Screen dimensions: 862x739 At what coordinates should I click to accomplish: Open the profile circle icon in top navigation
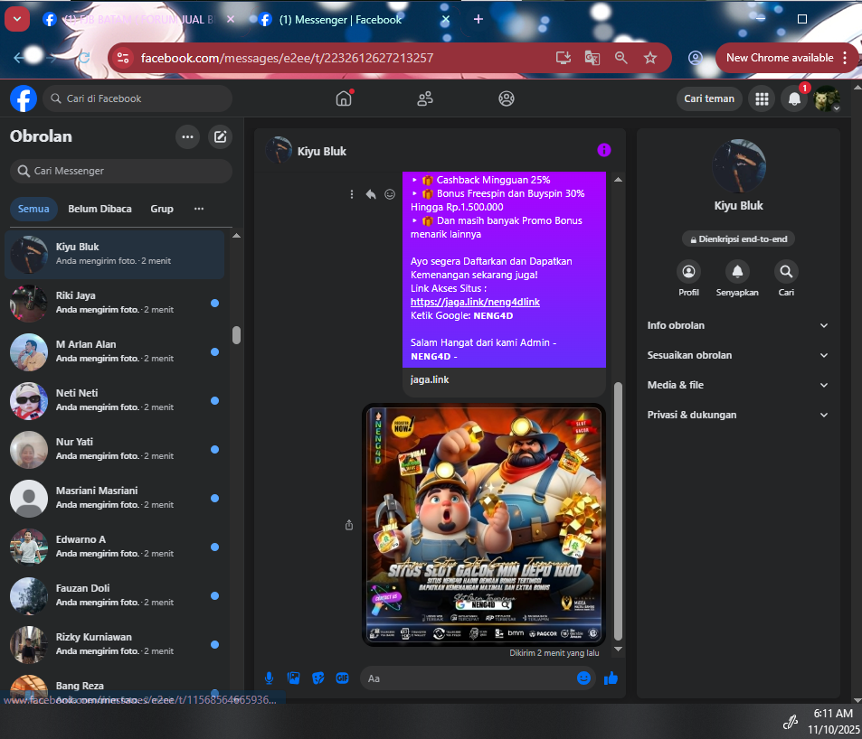pos(507,98)
